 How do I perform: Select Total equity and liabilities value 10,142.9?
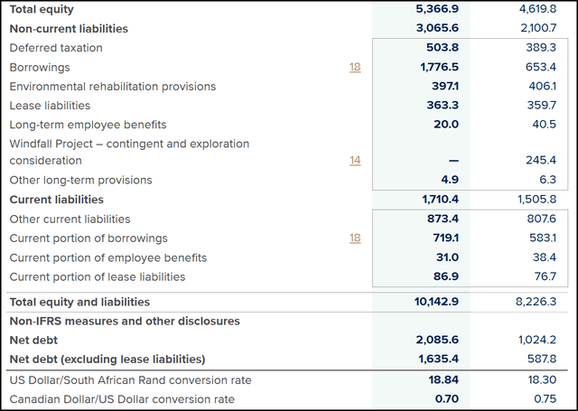(x=435, y=302)
